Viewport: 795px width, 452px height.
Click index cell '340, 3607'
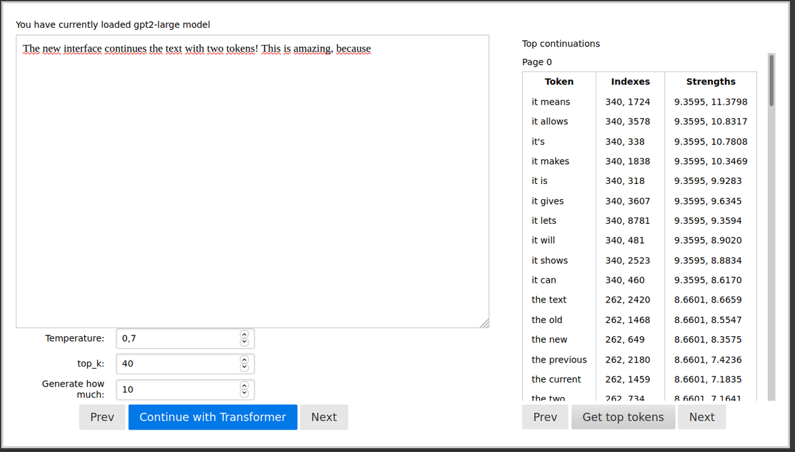click(630, 201)
